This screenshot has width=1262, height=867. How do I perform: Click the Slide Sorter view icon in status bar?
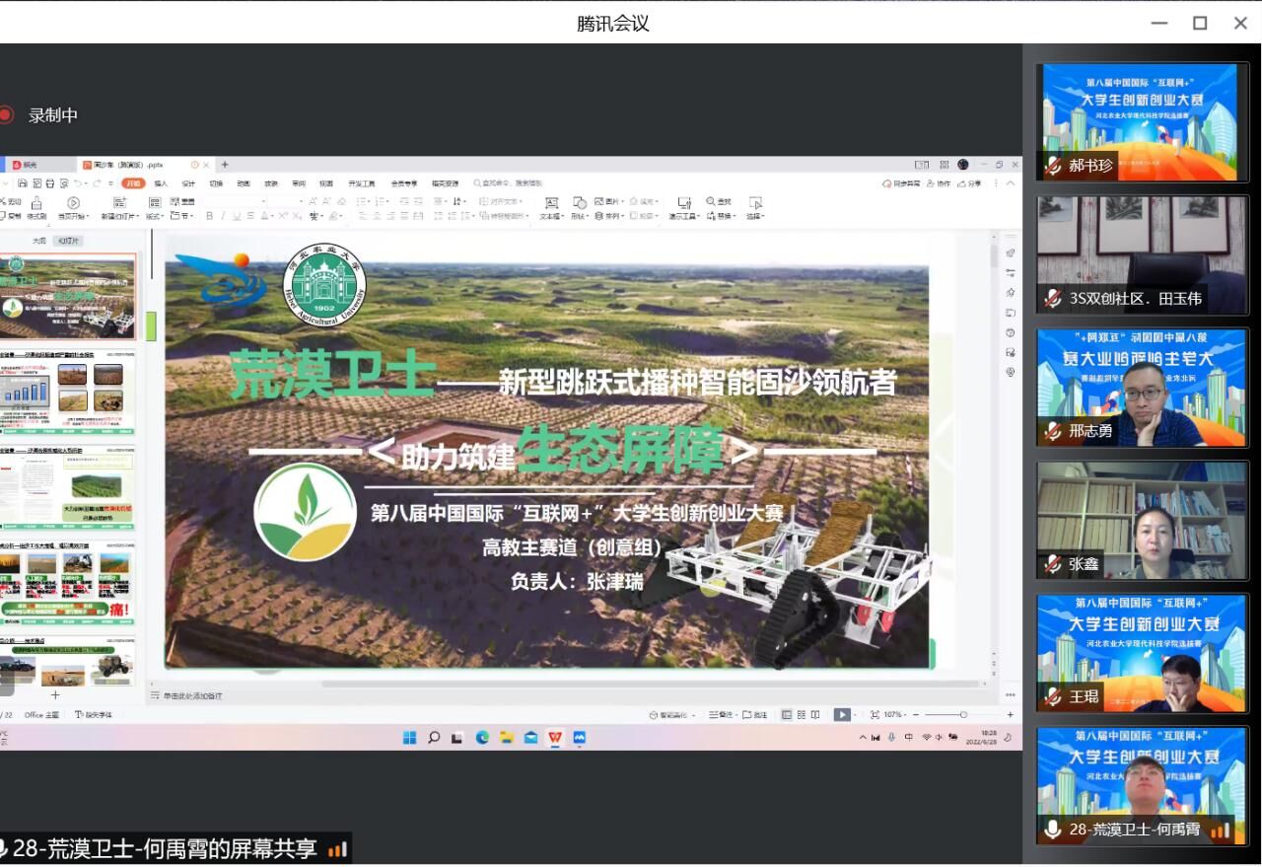click(x=802, y=715)
